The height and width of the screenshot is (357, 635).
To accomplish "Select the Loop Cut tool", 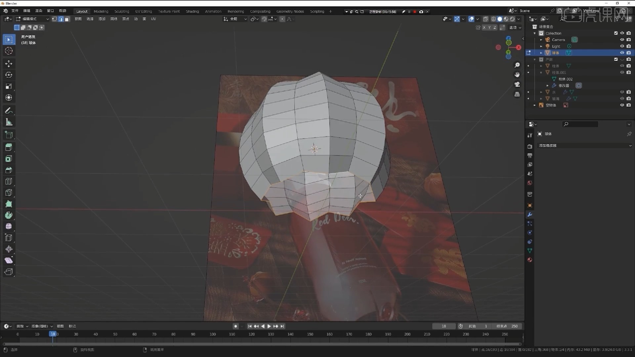I will pyautogui.click(x=9, y=181).
